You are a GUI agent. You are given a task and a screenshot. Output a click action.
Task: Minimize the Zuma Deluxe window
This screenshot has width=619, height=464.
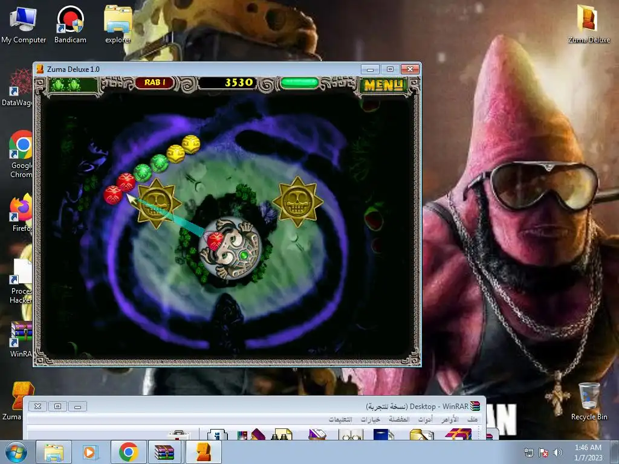pyautogui.click(x=370, y=69)
